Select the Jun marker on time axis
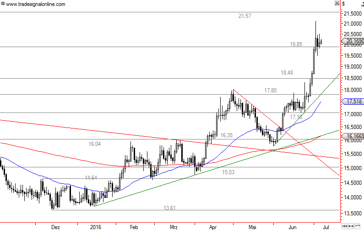 [293, 226]
